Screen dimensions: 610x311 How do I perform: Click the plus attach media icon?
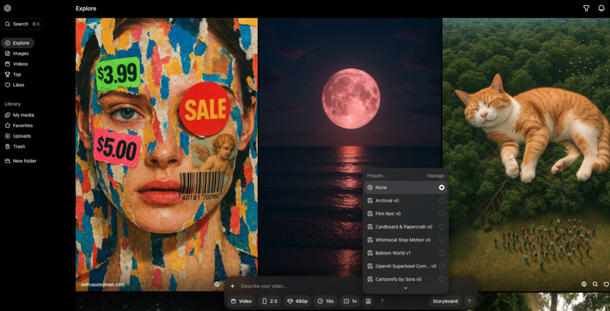coord(232,286)
